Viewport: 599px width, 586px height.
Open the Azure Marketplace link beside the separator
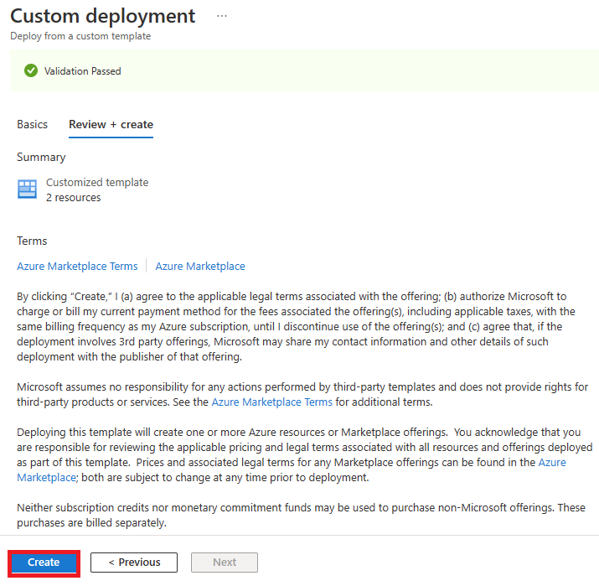pyautogui.click(x=200, y=266)
